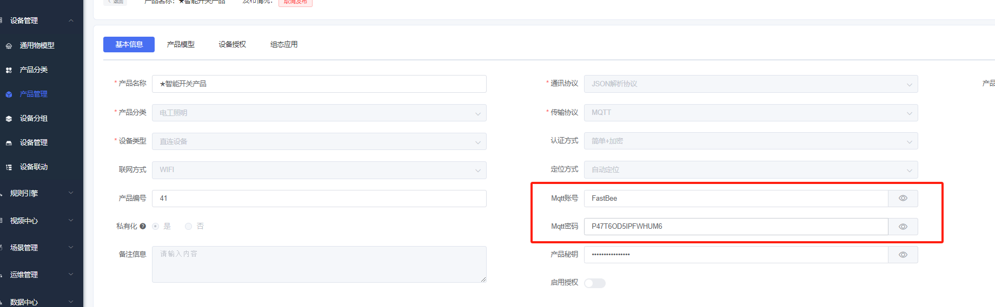
Task: Show or hide the Mqtt账号 value
Action: click(903, 198)
